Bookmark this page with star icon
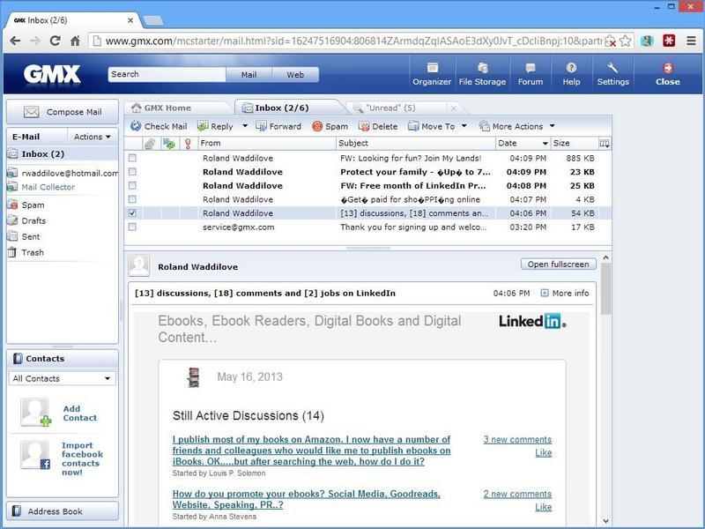Viewport: 705px width, 529px height. click(626, 41)
